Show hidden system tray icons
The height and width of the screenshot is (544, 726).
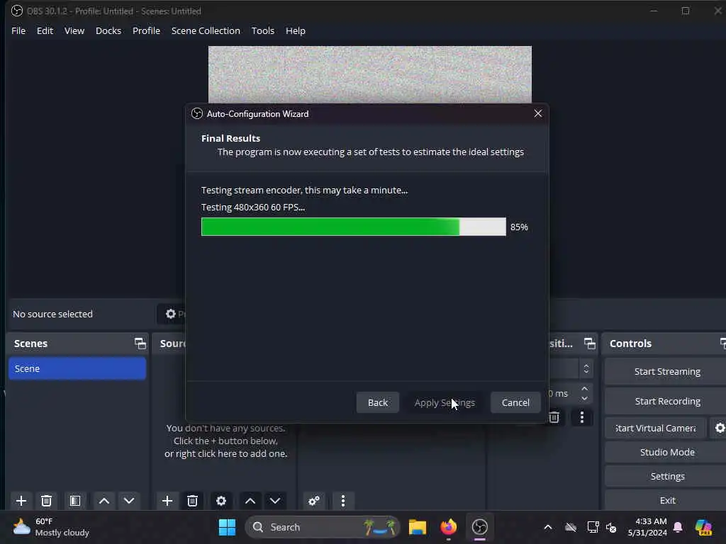tap(548, 527)
